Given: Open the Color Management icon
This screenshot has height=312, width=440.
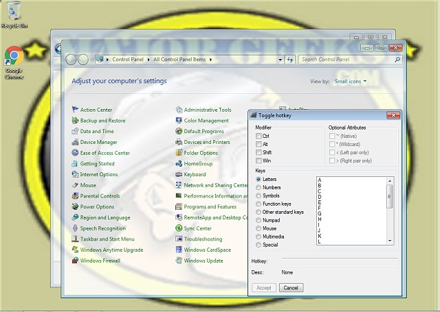Looking at the screenshot, I should click(x=179, y=121).
